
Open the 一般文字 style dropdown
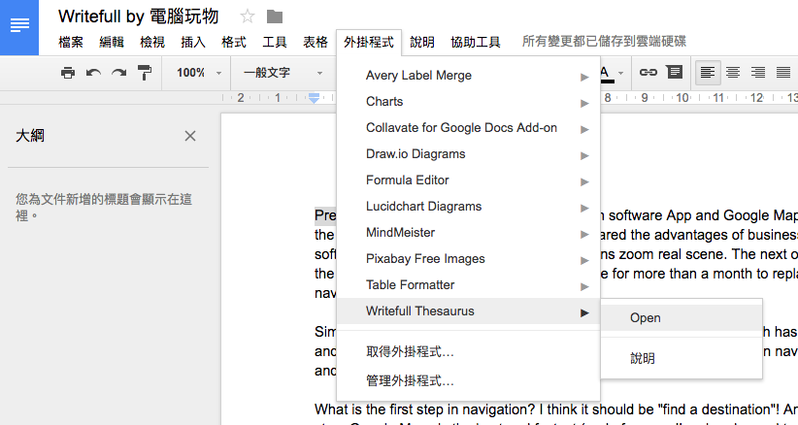[283, 73]
